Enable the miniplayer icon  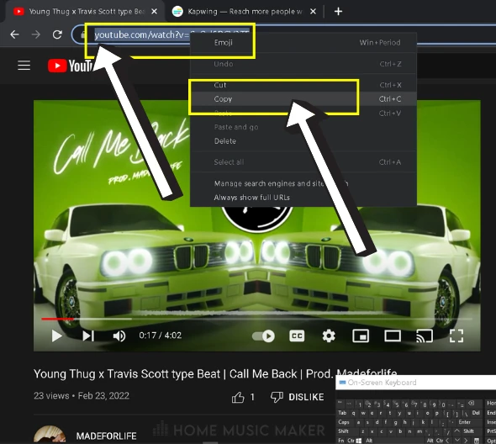click(361, 336)
